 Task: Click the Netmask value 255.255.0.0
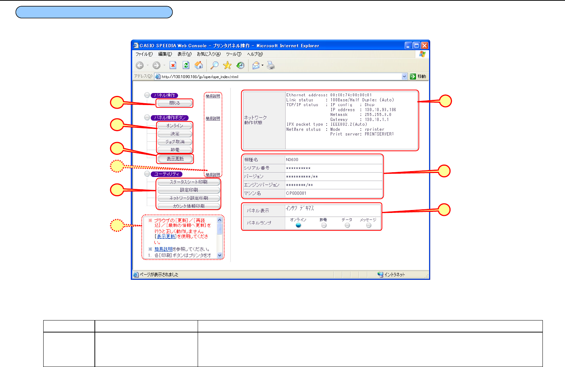tap(378, 114)
